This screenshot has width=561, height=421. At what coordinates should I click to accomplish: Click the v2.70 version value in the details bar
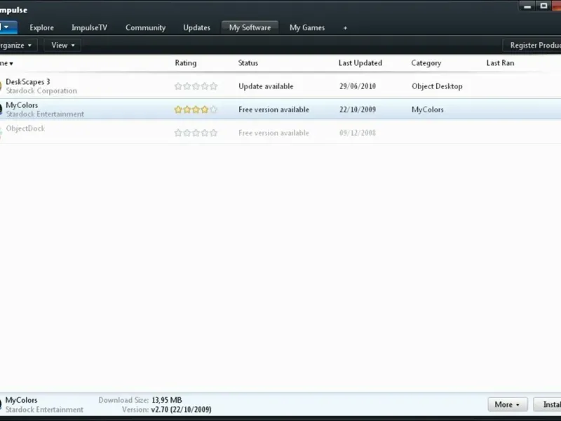181,409
